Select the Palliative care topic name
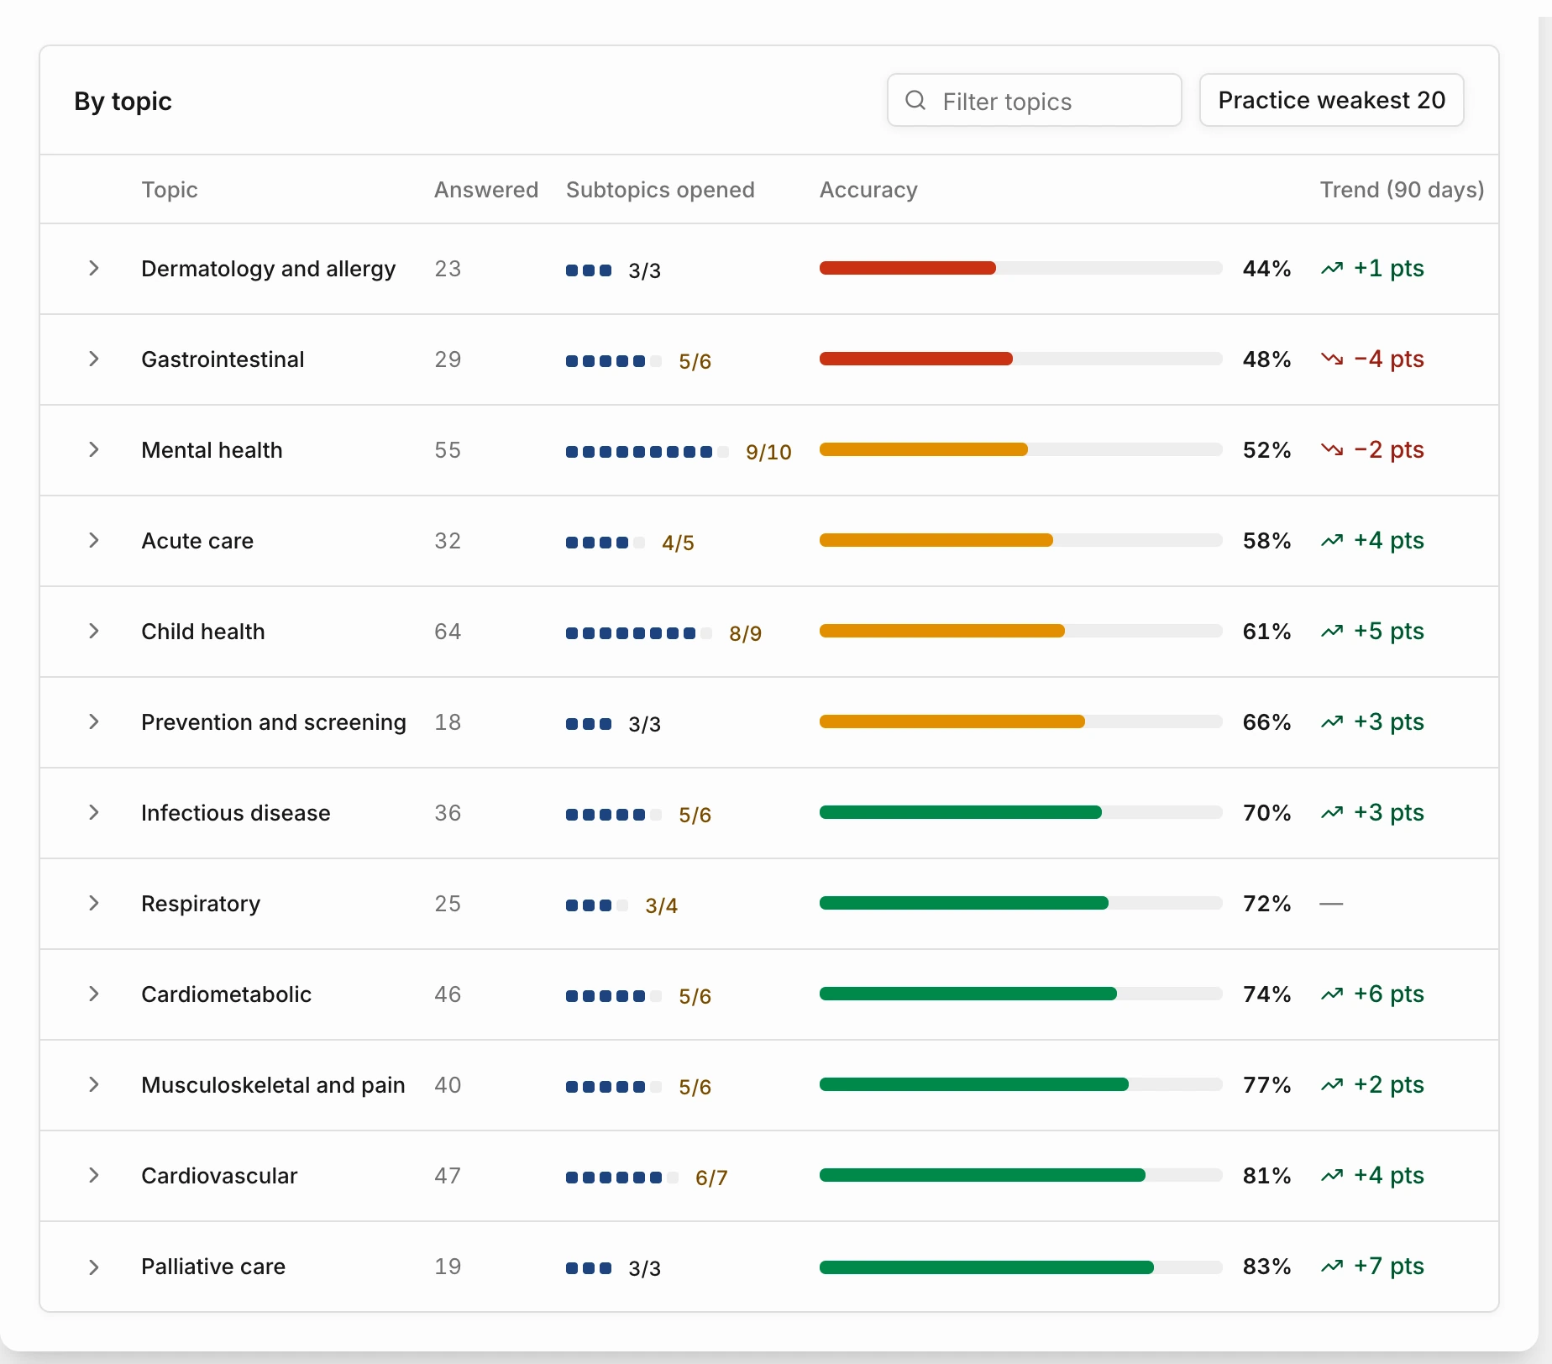Screen dimensions: 1552x1364 (213, 1267)
